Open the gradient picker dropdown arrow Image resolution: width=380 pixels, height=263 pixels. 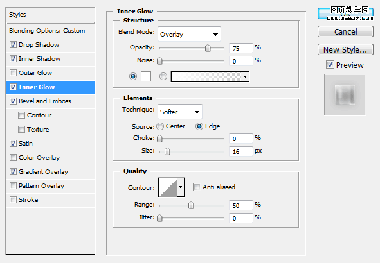(x=246, y=76)
